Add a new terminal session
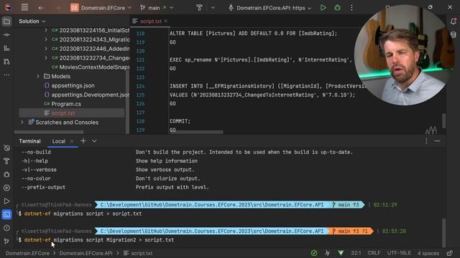Screen dimensions: 460x258 click(x=83, y=141)
